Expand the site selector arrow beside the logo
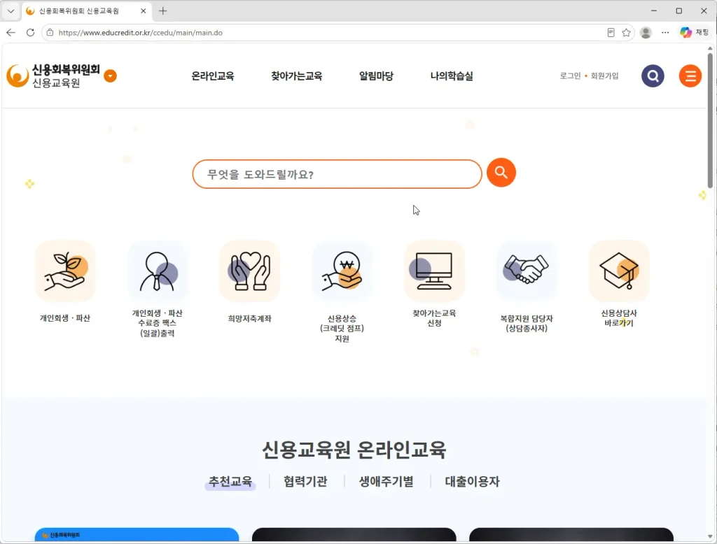The image size is (717, 544). (x=110, y=76)
